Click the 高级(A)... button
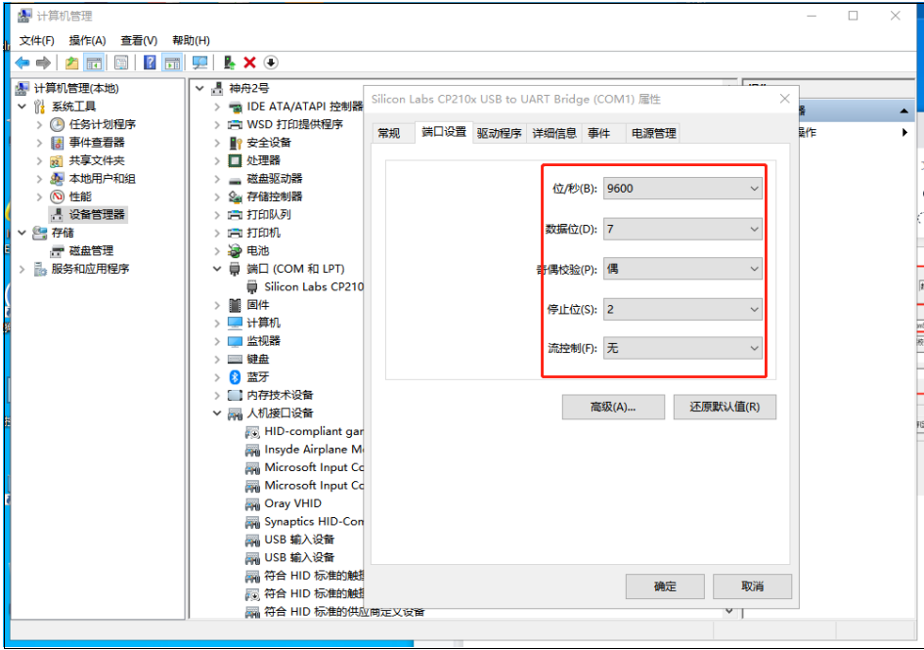 613,407
